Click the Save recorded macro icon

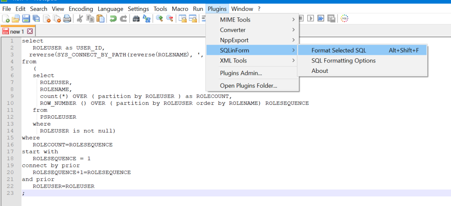pos(331,19)
